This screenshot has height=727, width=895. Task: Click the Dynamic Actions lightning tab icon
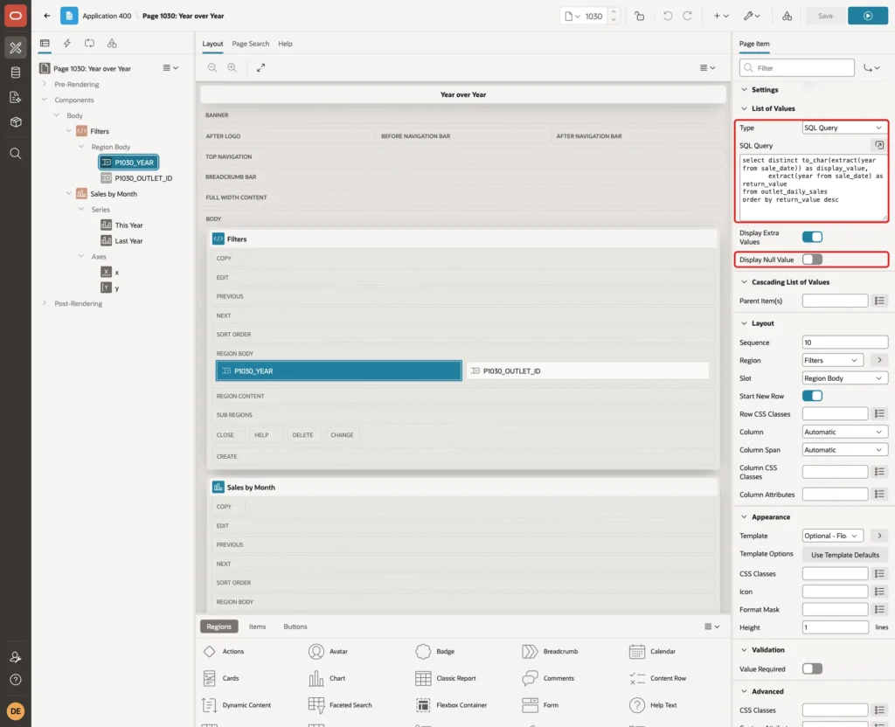[66, 44]
